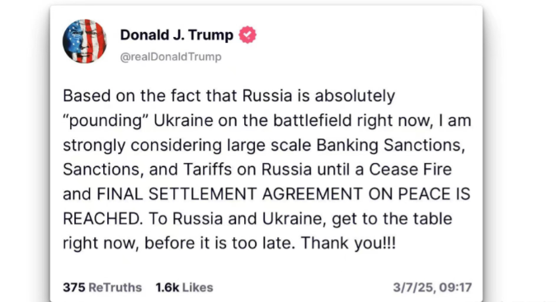Click the 375 ReTruths count
The height and width of the screenshot is (302, 556).
tap(102, 287)
